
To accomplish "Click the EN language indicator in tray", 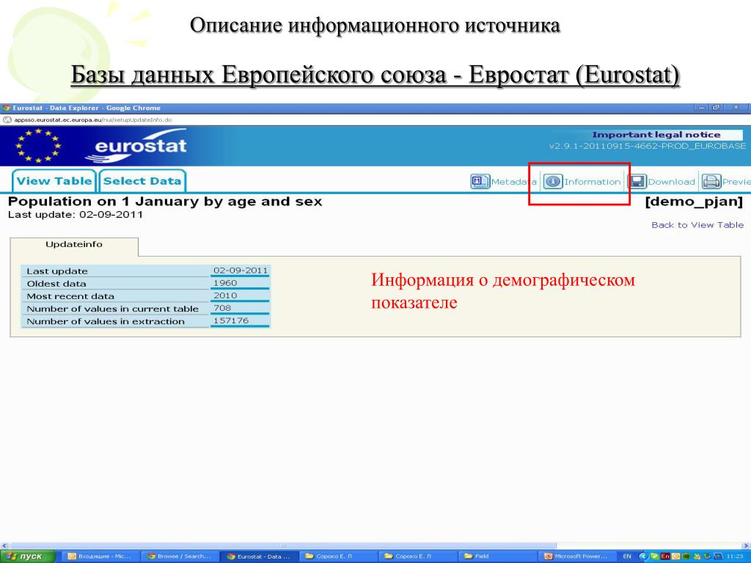I will 627,556.
